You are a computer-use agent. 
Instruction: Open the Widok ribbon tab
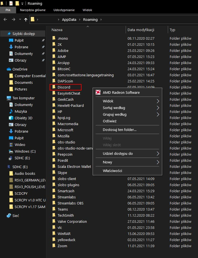coord(87,10)
